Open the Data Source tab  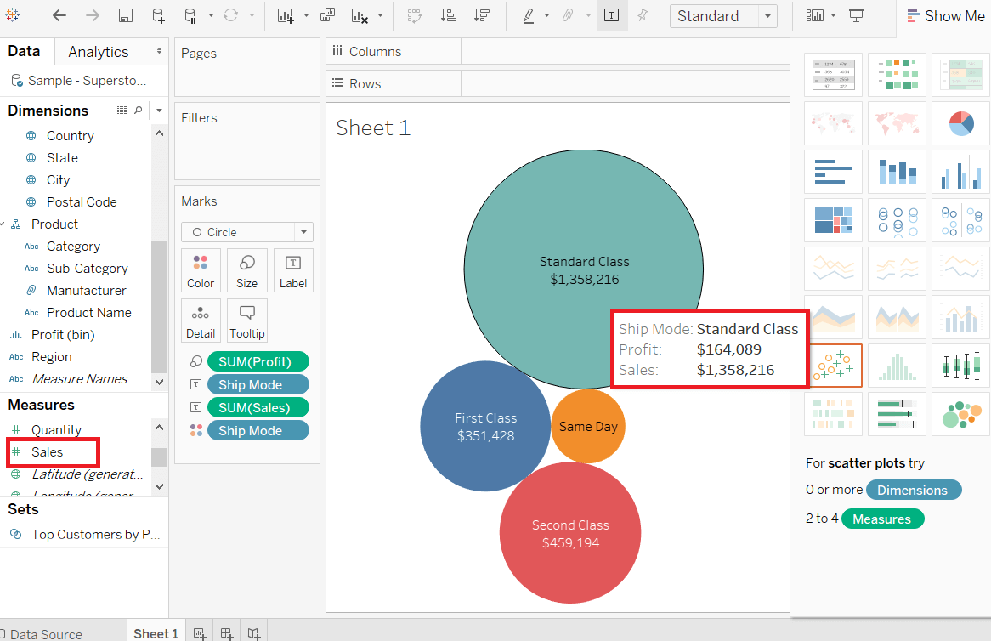[42, 634]
